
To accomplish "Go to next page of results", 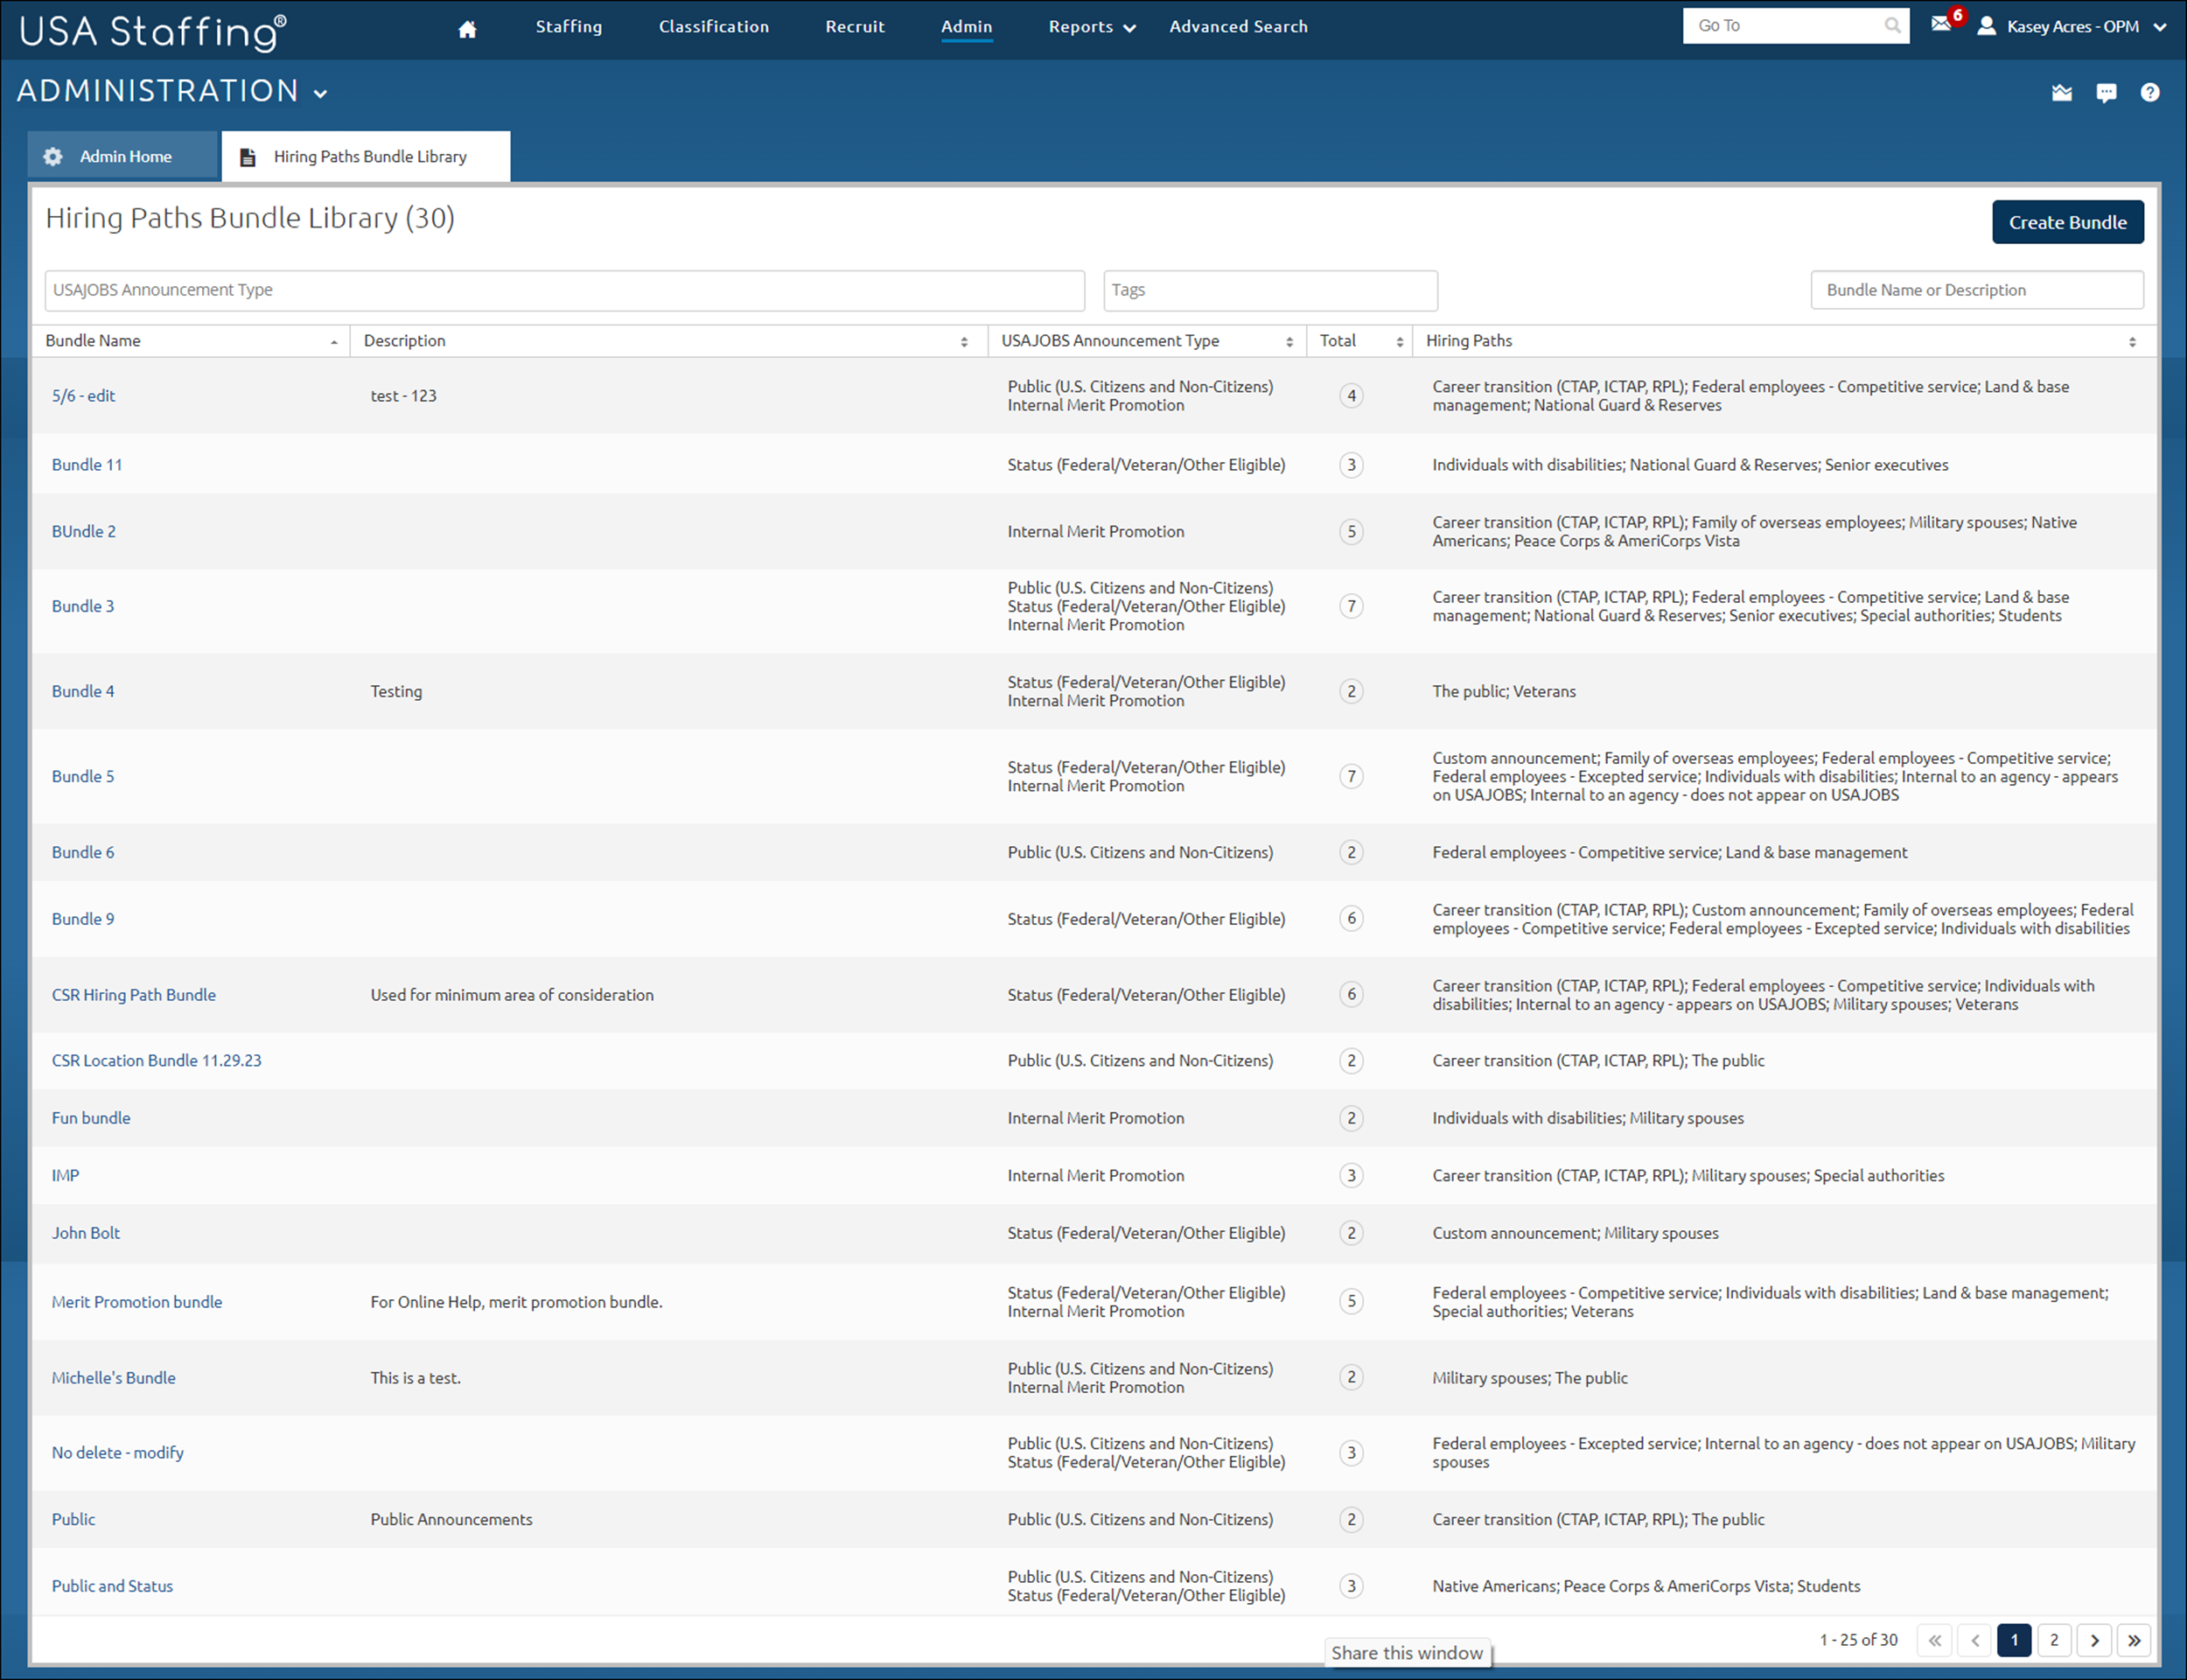I will pos(2094,1640).
